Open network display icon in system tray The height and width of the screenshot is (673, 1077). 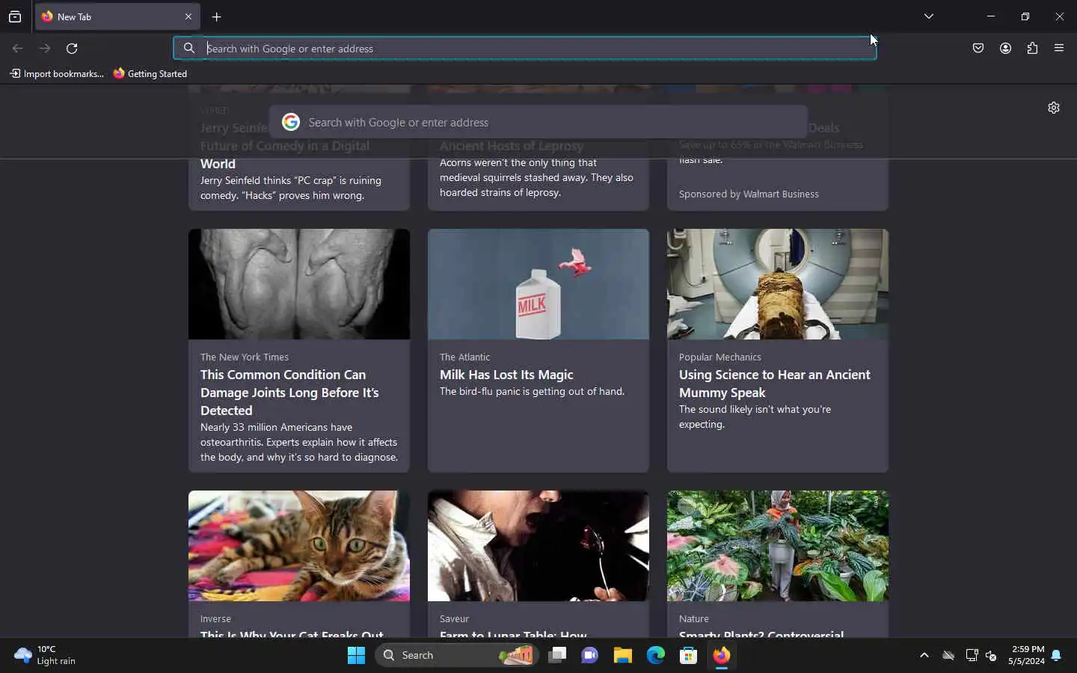(972, 655)
